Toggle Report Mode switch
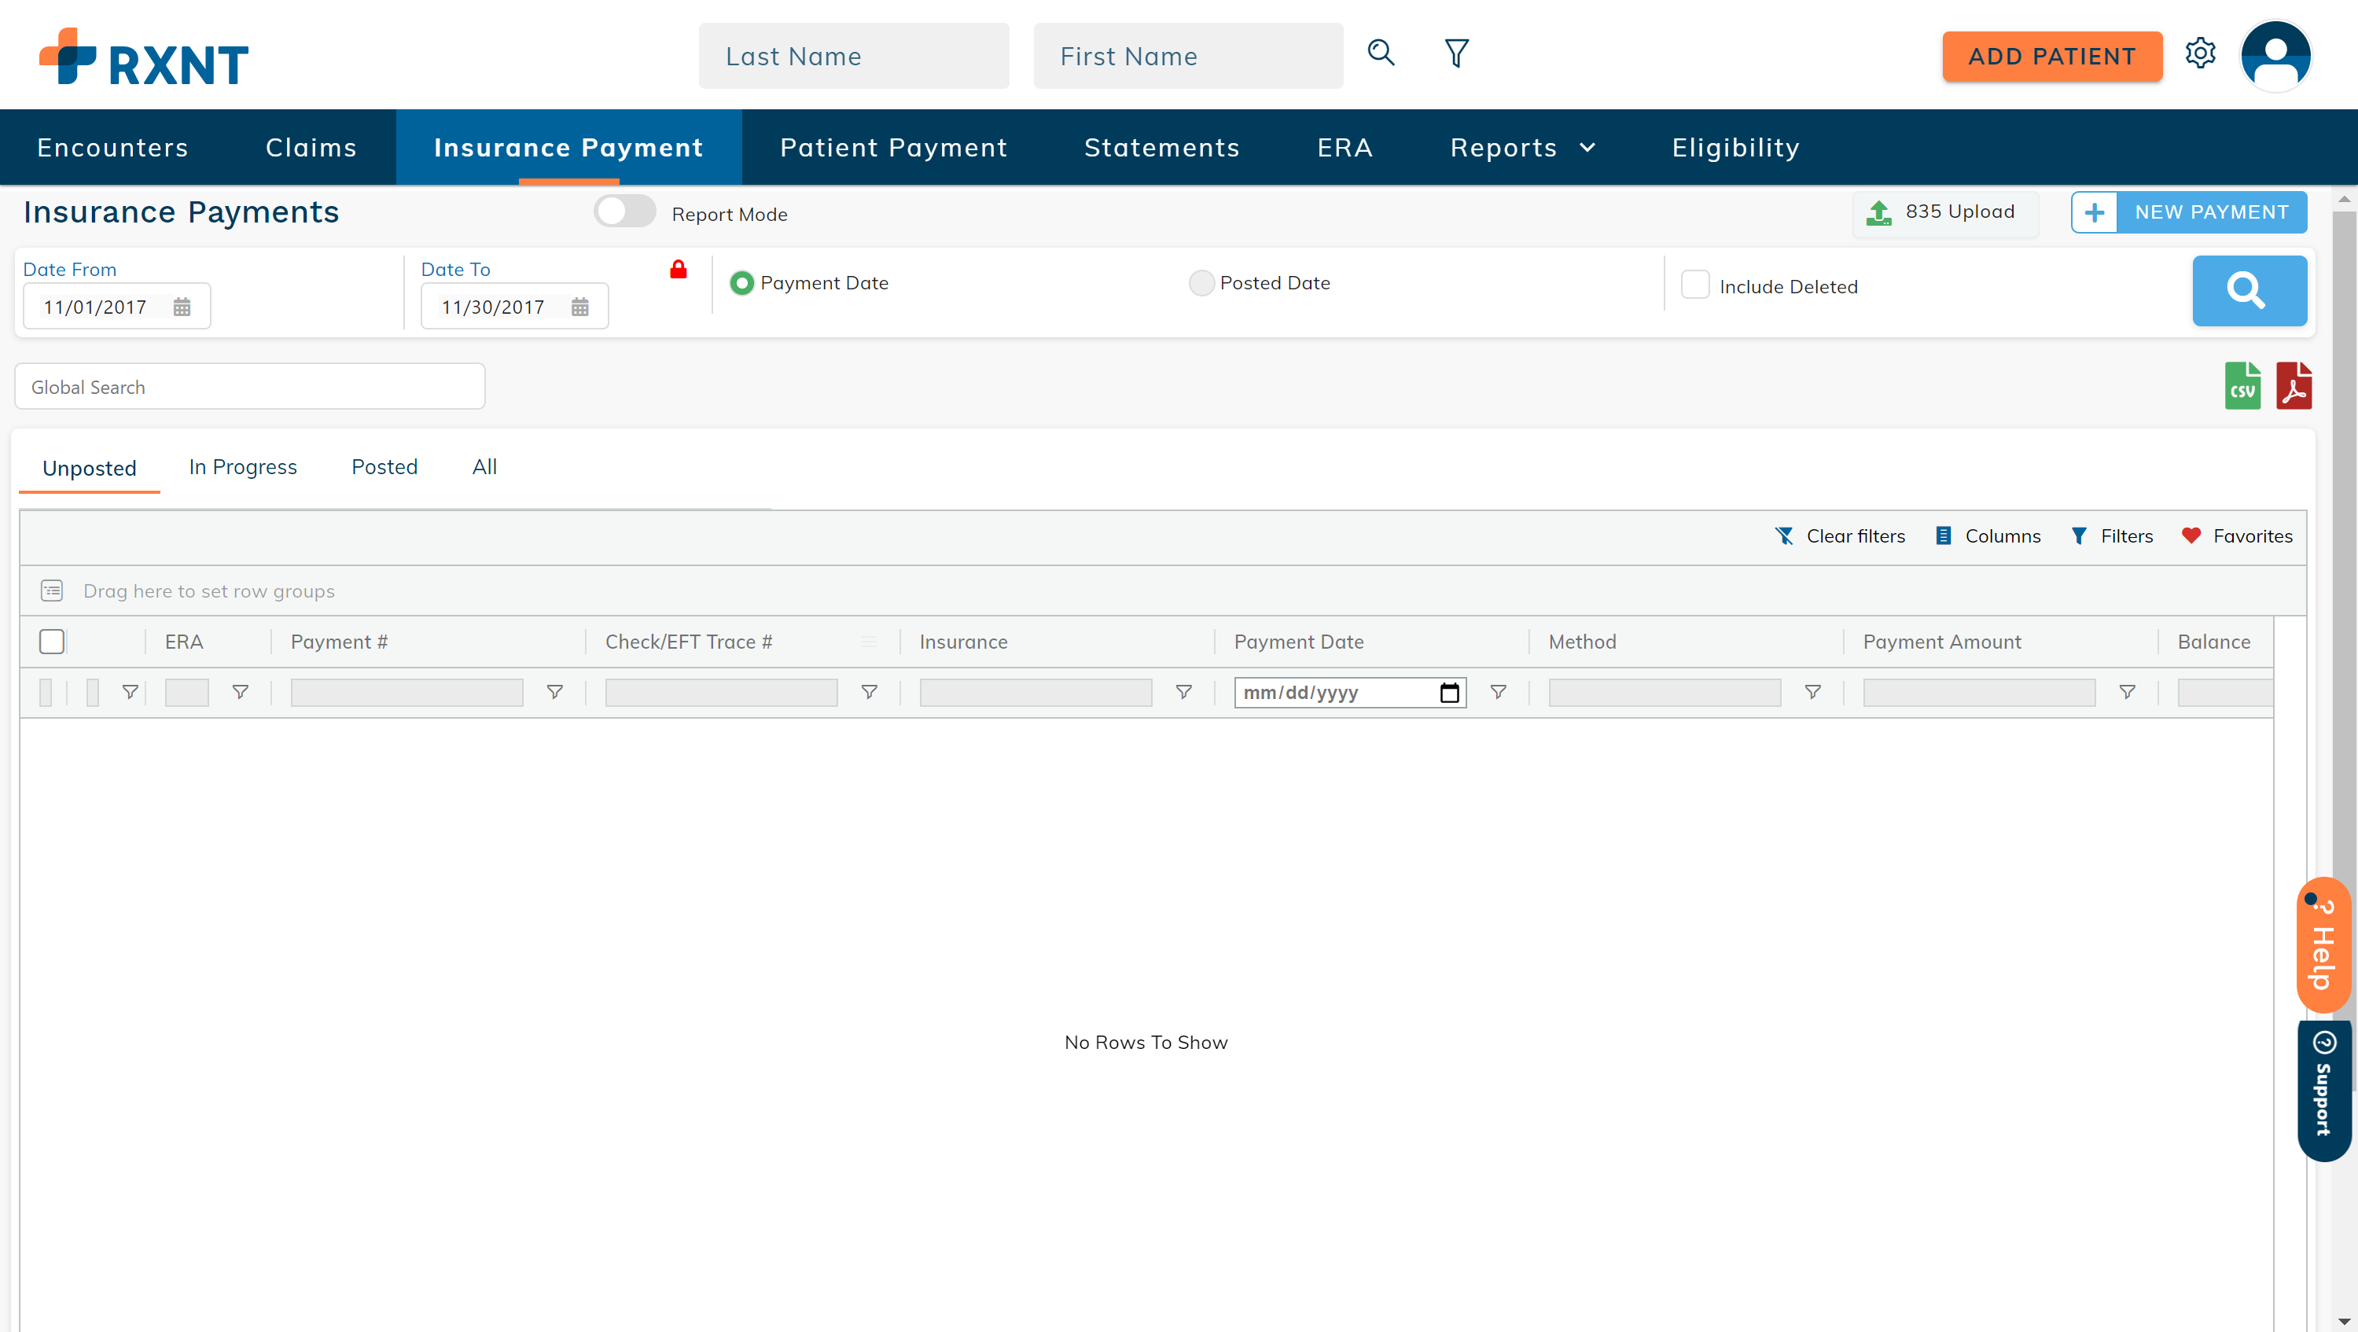This screenshot has width=2358, height=1332. pos(625,212)
